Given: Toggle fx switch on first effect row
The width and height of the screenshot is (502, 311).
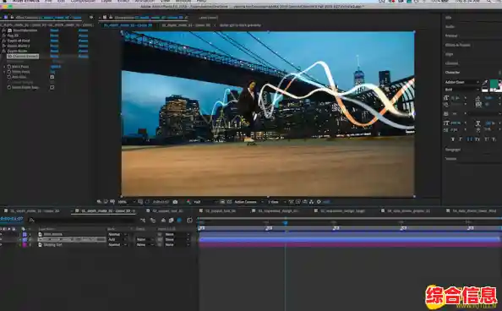Looking at the screenshot, I should tap(4, 30).
